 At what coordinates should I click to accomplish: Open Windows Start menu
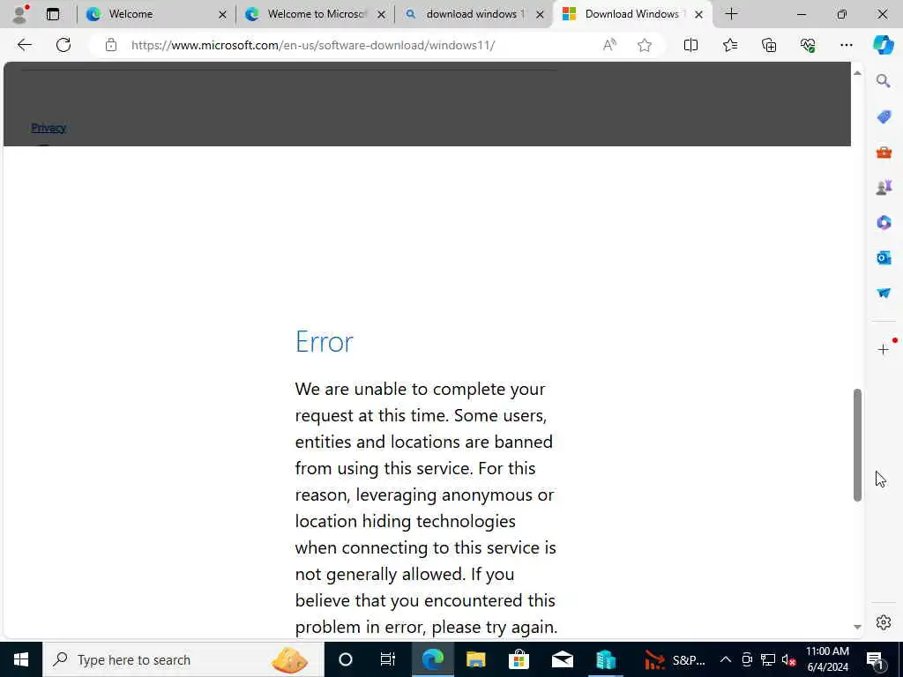21,659
